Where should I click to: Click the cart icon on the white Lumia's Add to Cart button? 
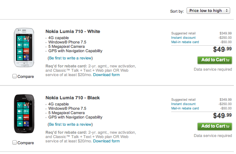(x=228, y=60)
